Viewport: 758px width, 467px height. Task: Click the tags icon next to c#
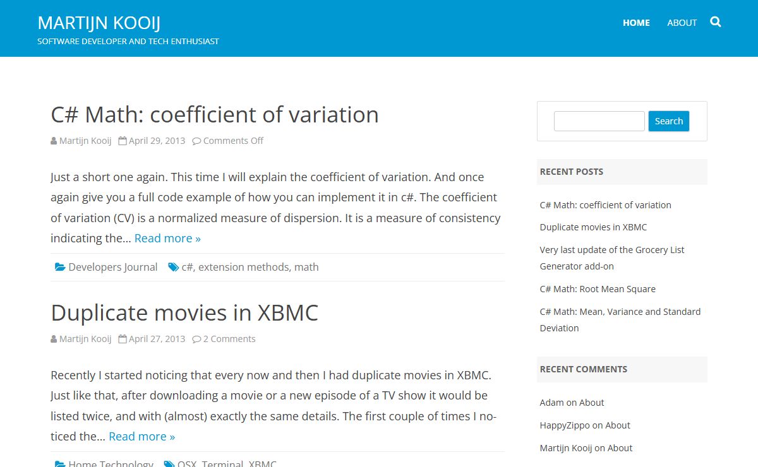tap(173, 267)
